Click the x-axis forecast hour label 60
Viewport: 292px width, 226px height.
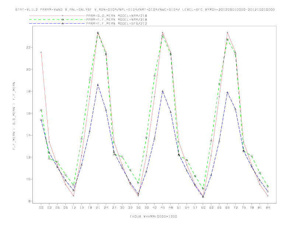click(203, 208)
